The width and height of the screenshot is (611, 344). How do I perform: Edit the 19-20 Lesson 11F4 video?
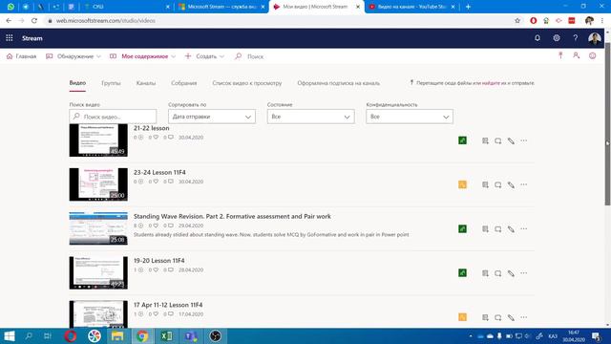(x=511, y=273)
